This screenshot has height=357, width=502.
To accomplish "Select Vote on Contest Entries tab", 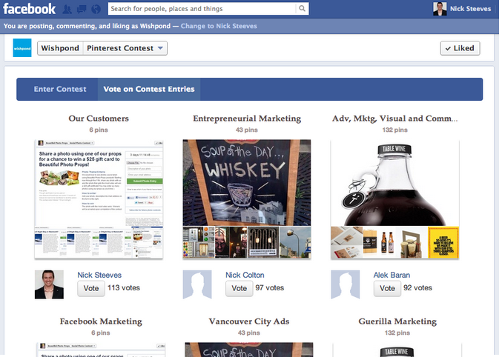I will tap(149, 89).
